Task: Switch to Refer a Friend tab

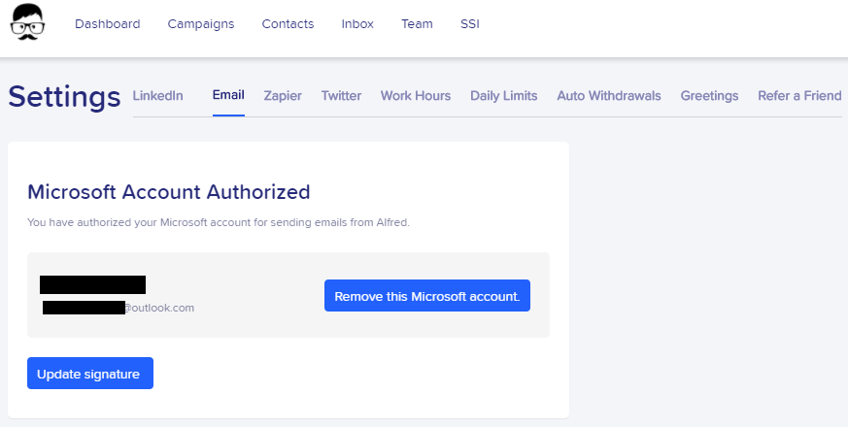Action: [x=799, y=96]
